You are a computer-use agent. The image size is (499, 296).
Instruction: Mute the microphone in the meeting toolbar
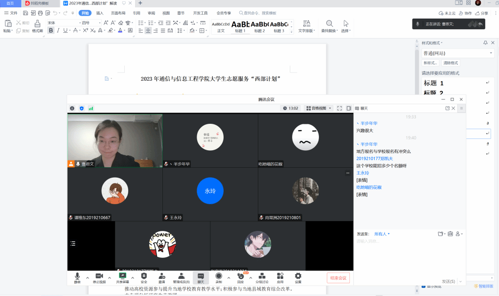[x=77, y=277]
